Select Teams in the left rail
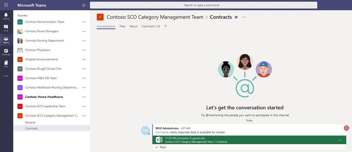Image resolution: width=352 pixels, height=152 pixels. pyautogui.click(x=6, y=40)
